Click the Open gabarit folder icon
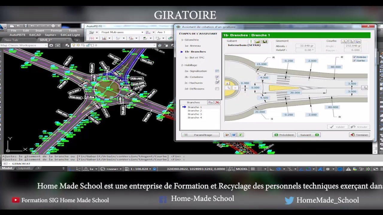The width and height of the screenshot is (383, 215). coord(258,42)
